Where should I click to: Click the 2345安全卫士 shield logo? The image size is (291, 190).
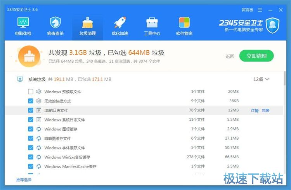(x=272, y=26)
